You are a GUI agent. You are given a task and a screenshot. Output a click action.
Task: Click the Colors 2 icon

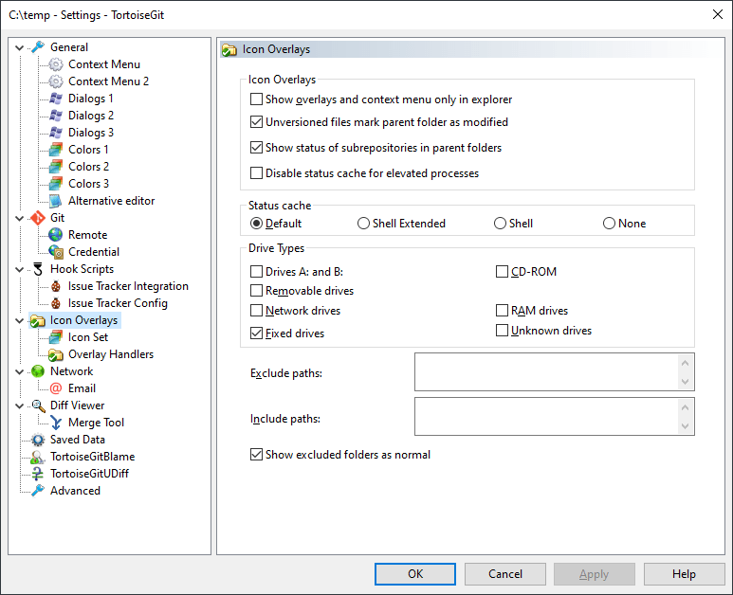pyautogui.click(x=56, y=167)
